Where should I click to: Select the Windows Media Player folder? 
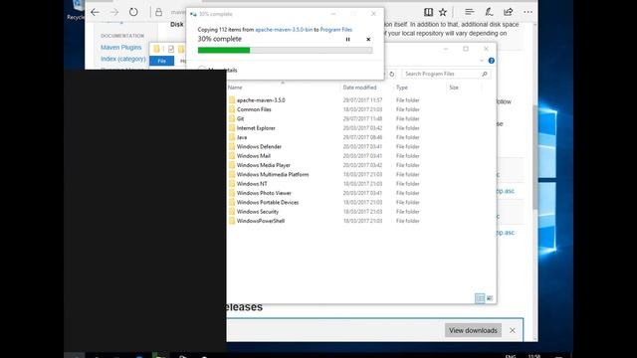pyautogui.click(x=263, y=166)
